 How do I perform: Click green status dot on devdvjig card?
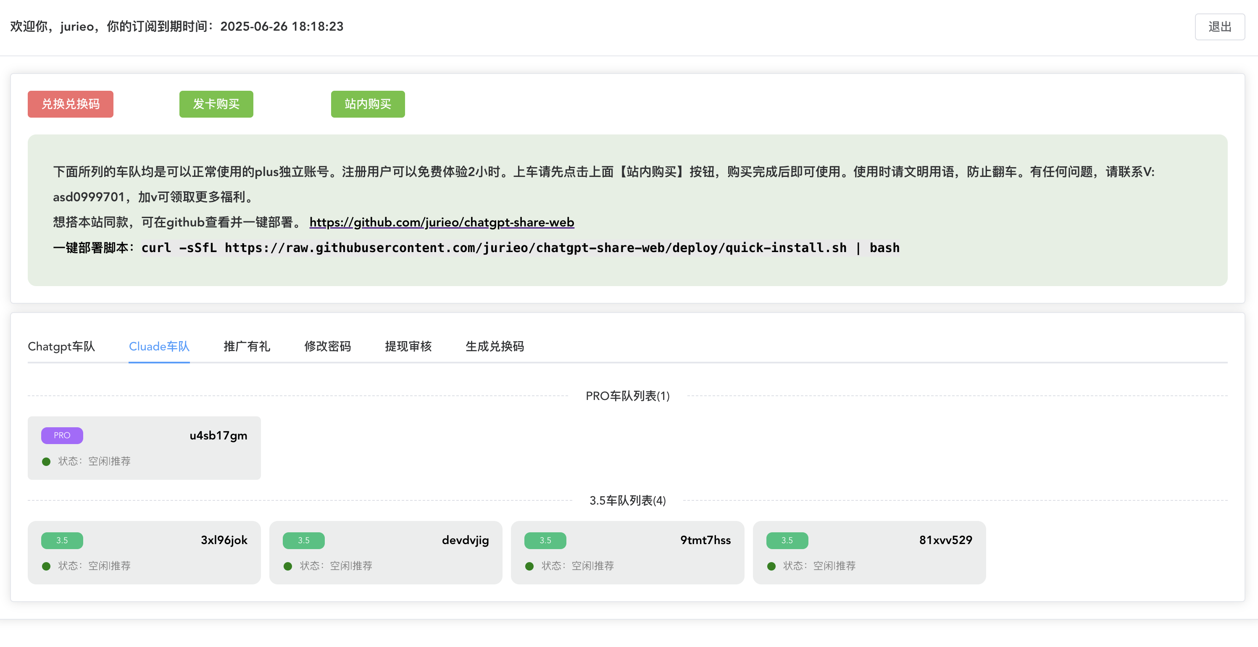(288, 566)
